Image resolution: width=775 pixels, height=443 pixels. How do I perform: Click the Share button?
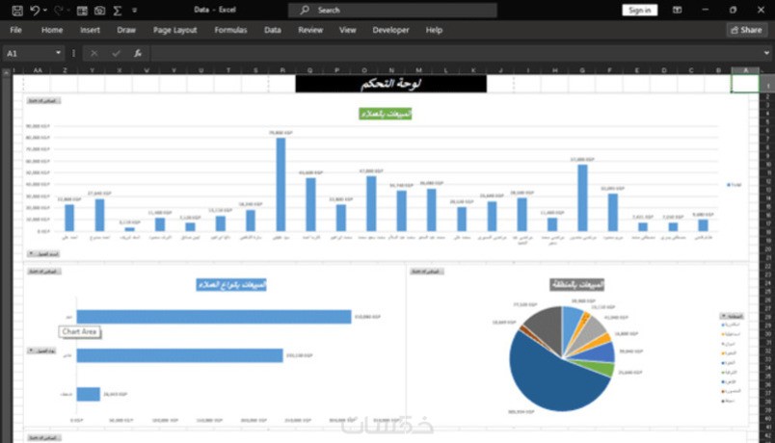click(x=747, y=30)
